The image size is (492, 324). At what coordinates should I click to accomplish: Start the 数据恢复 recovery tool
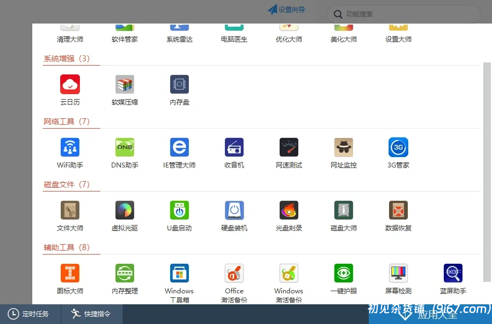tap(398, 215)
